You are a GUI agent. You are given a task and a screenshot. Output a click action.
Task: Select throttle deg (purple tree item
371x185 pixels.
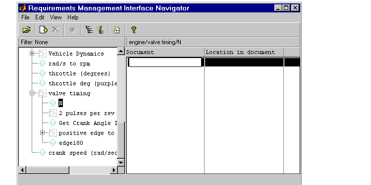tap(83, 84)
